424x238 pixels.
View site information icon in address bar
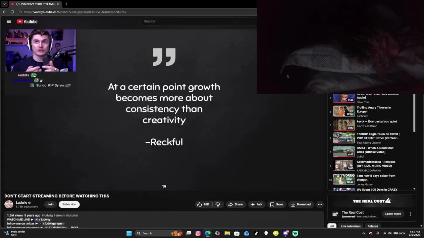20,12
